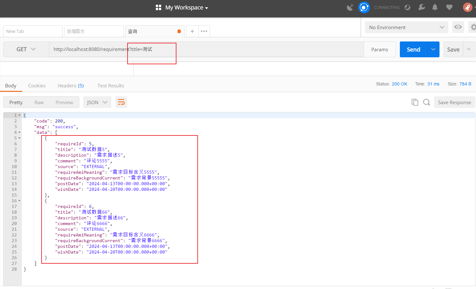The image size is (476, 289).
Task: Copy response with the copy icon
Action: pyautogui.click(x=415, y=102)
